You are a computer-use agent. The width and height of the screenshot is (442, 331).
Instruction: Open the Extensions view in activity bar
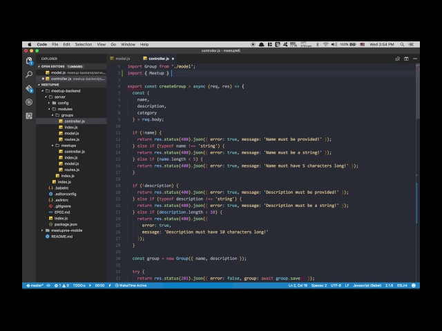point(29,116)
